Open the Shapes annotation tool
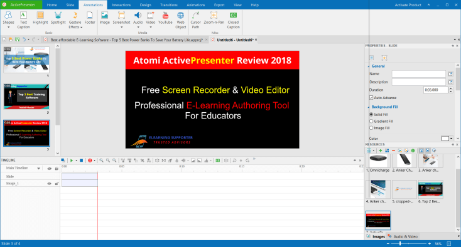This screenshot has width=461, height=247. [x=8, y=19]
